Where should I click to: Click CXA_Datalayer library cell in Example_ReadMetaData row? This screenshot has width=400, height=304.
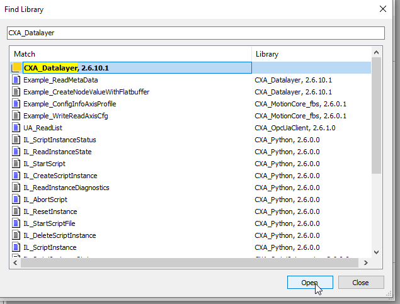[x=293, y=80]
